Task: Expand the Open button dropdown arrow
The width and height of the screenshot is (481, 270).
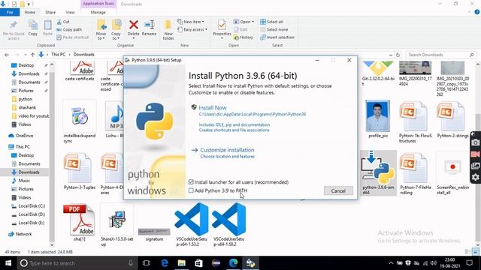Action: click(253, 22)
